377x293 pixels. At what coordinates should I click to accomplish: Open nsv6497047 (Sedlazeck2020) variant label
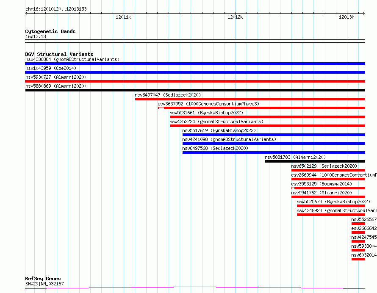click(168, 95)
